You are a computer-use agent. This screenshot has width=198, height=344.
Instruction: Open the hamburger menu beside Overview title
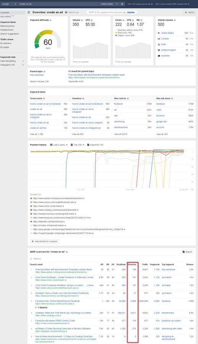point(29,13)
